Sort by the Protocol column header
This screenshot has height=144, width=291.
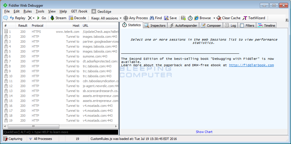coord(38,26)
